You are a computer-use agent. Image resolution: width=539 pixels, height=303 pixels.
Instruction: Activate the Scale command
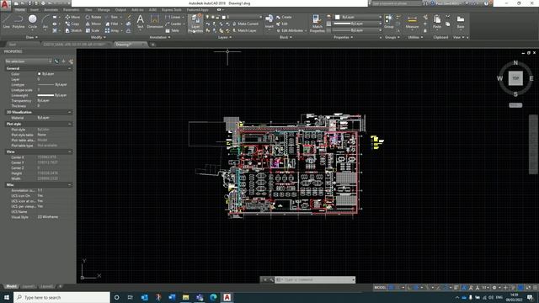click(93, 30)
